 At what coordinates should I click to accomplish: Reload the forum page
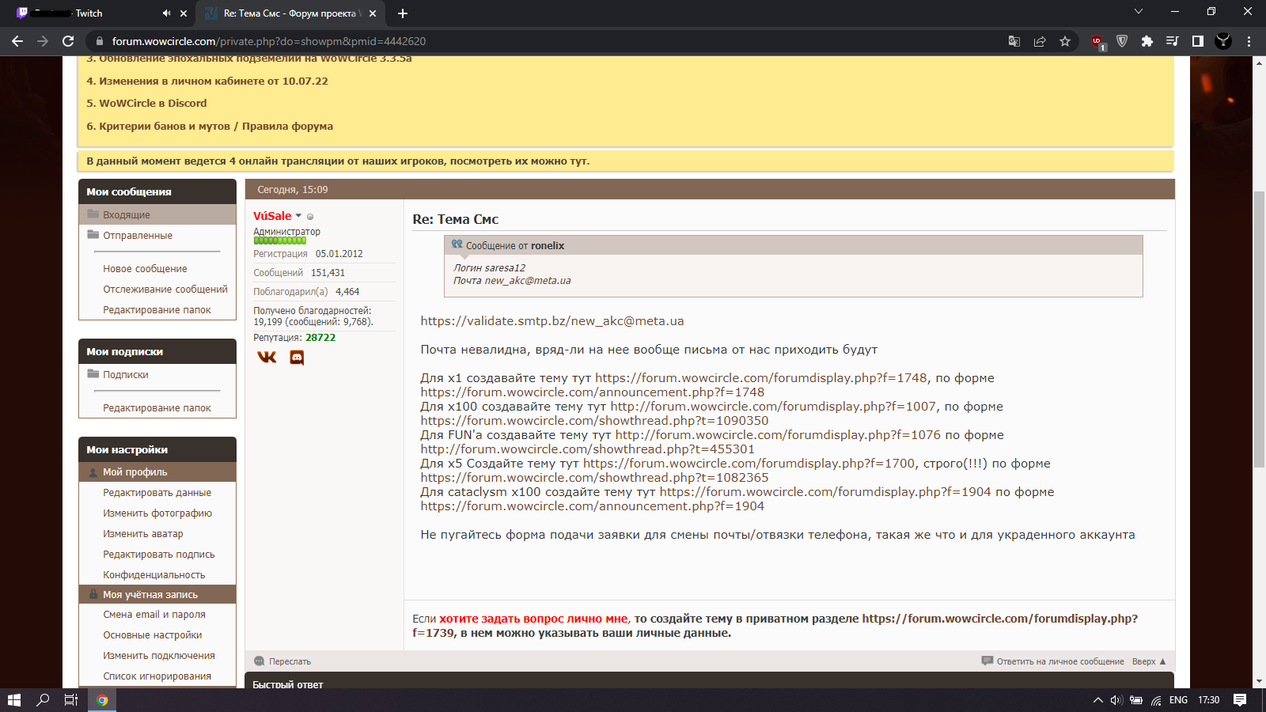[x=68, y=41]
